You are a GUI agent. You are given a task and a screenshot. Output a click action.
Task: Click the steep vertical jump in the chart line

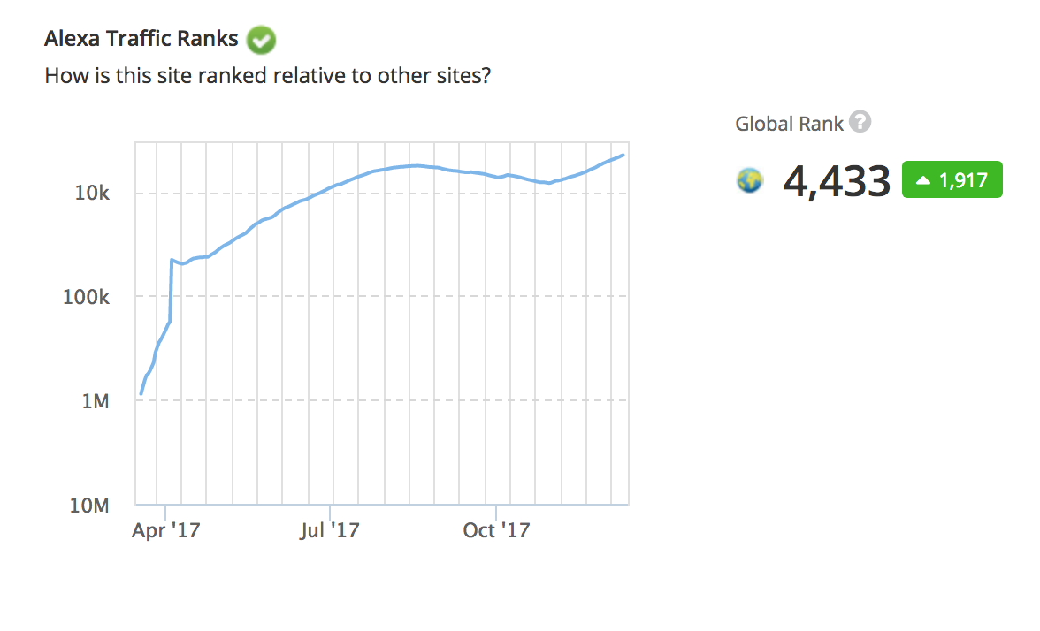[170, 292]
